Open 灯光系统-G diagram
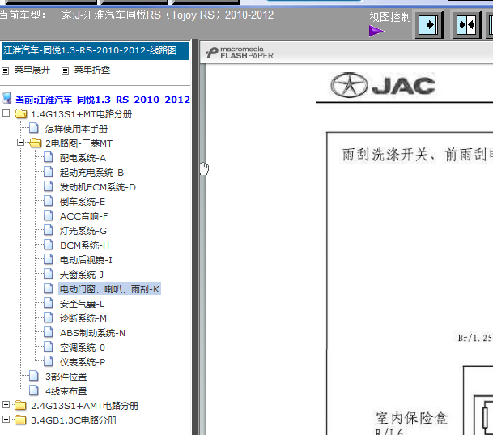The image size is (493, 435). (x=83, y=231)
